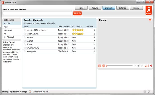Click the network status icon in status bar
Image resolution: width=155 pixels, height=95 pixels.
coord(149,92)
